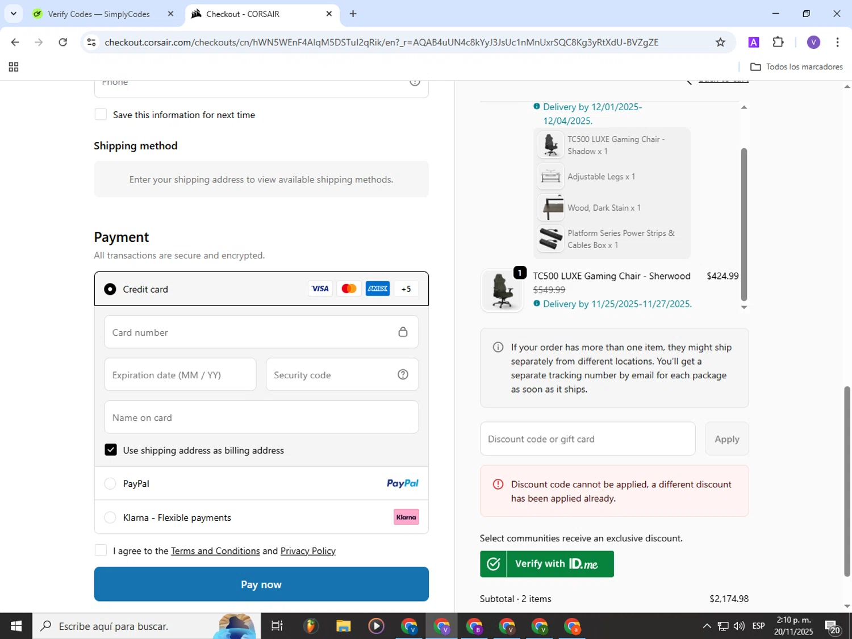The image size is (852, 639).
Task: Click the AMEX card logo
Action: 378,289
